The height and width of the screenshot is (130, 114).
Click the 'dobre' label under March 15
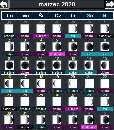click(x=105, y=72)
